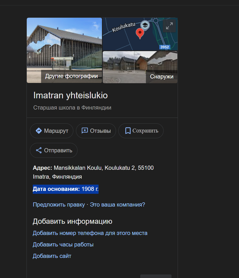Click the 3952 road badge on the map
Image resolution: width=239 pixels, height=278 pixels.
pyautogui.click(x=165, y=47)
